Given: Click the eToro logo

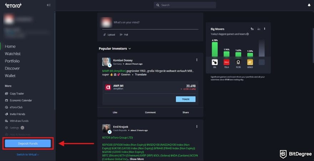Looking at the screenshot, I should point(13,5).
